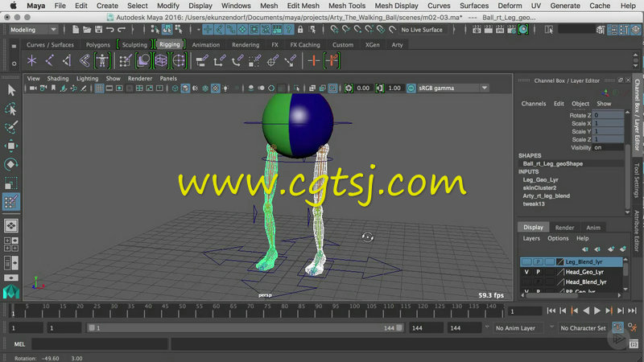Toggle smooth shade all icon in viewport
The image size is (644, 362).
coord(186,88)
